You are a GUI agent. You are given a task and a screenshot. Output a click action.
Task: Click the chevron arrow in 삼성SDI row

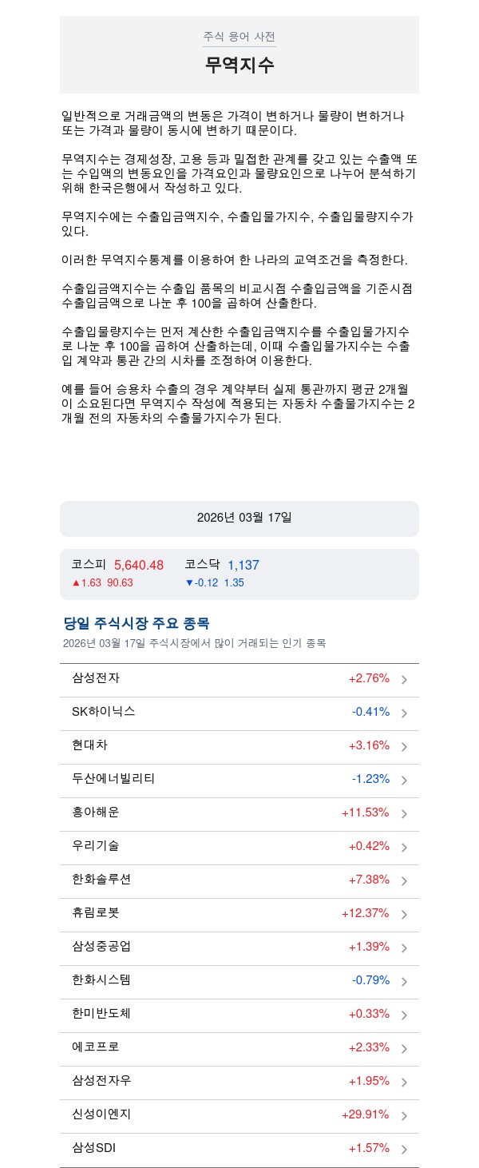404,1150
